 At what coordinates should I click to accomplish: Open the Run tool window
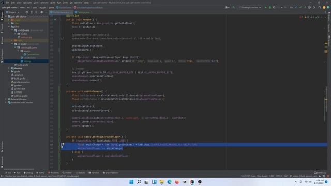click(x=17, y=173)
